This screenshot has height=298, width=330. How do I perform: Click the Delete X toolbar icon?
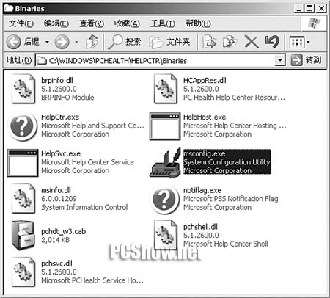pyautogui.click(x=252, y=42)
